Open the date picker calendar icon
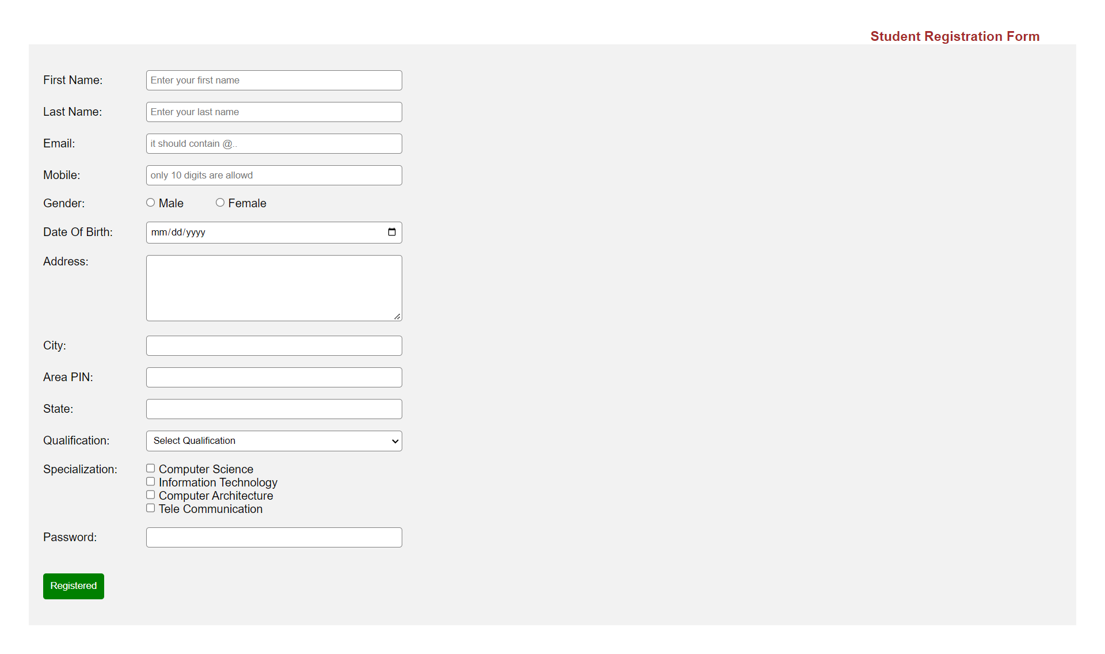The height and width of the screenshot is (654, 1105). tap(392, 232)
